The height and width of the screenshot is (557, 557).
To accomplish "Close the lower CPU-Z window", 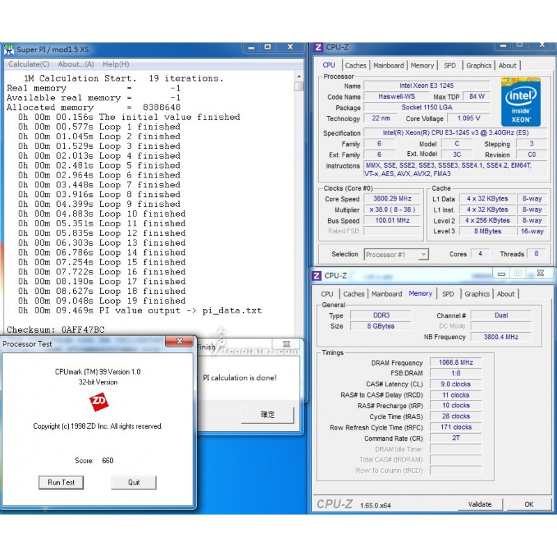I will [540, 273].
